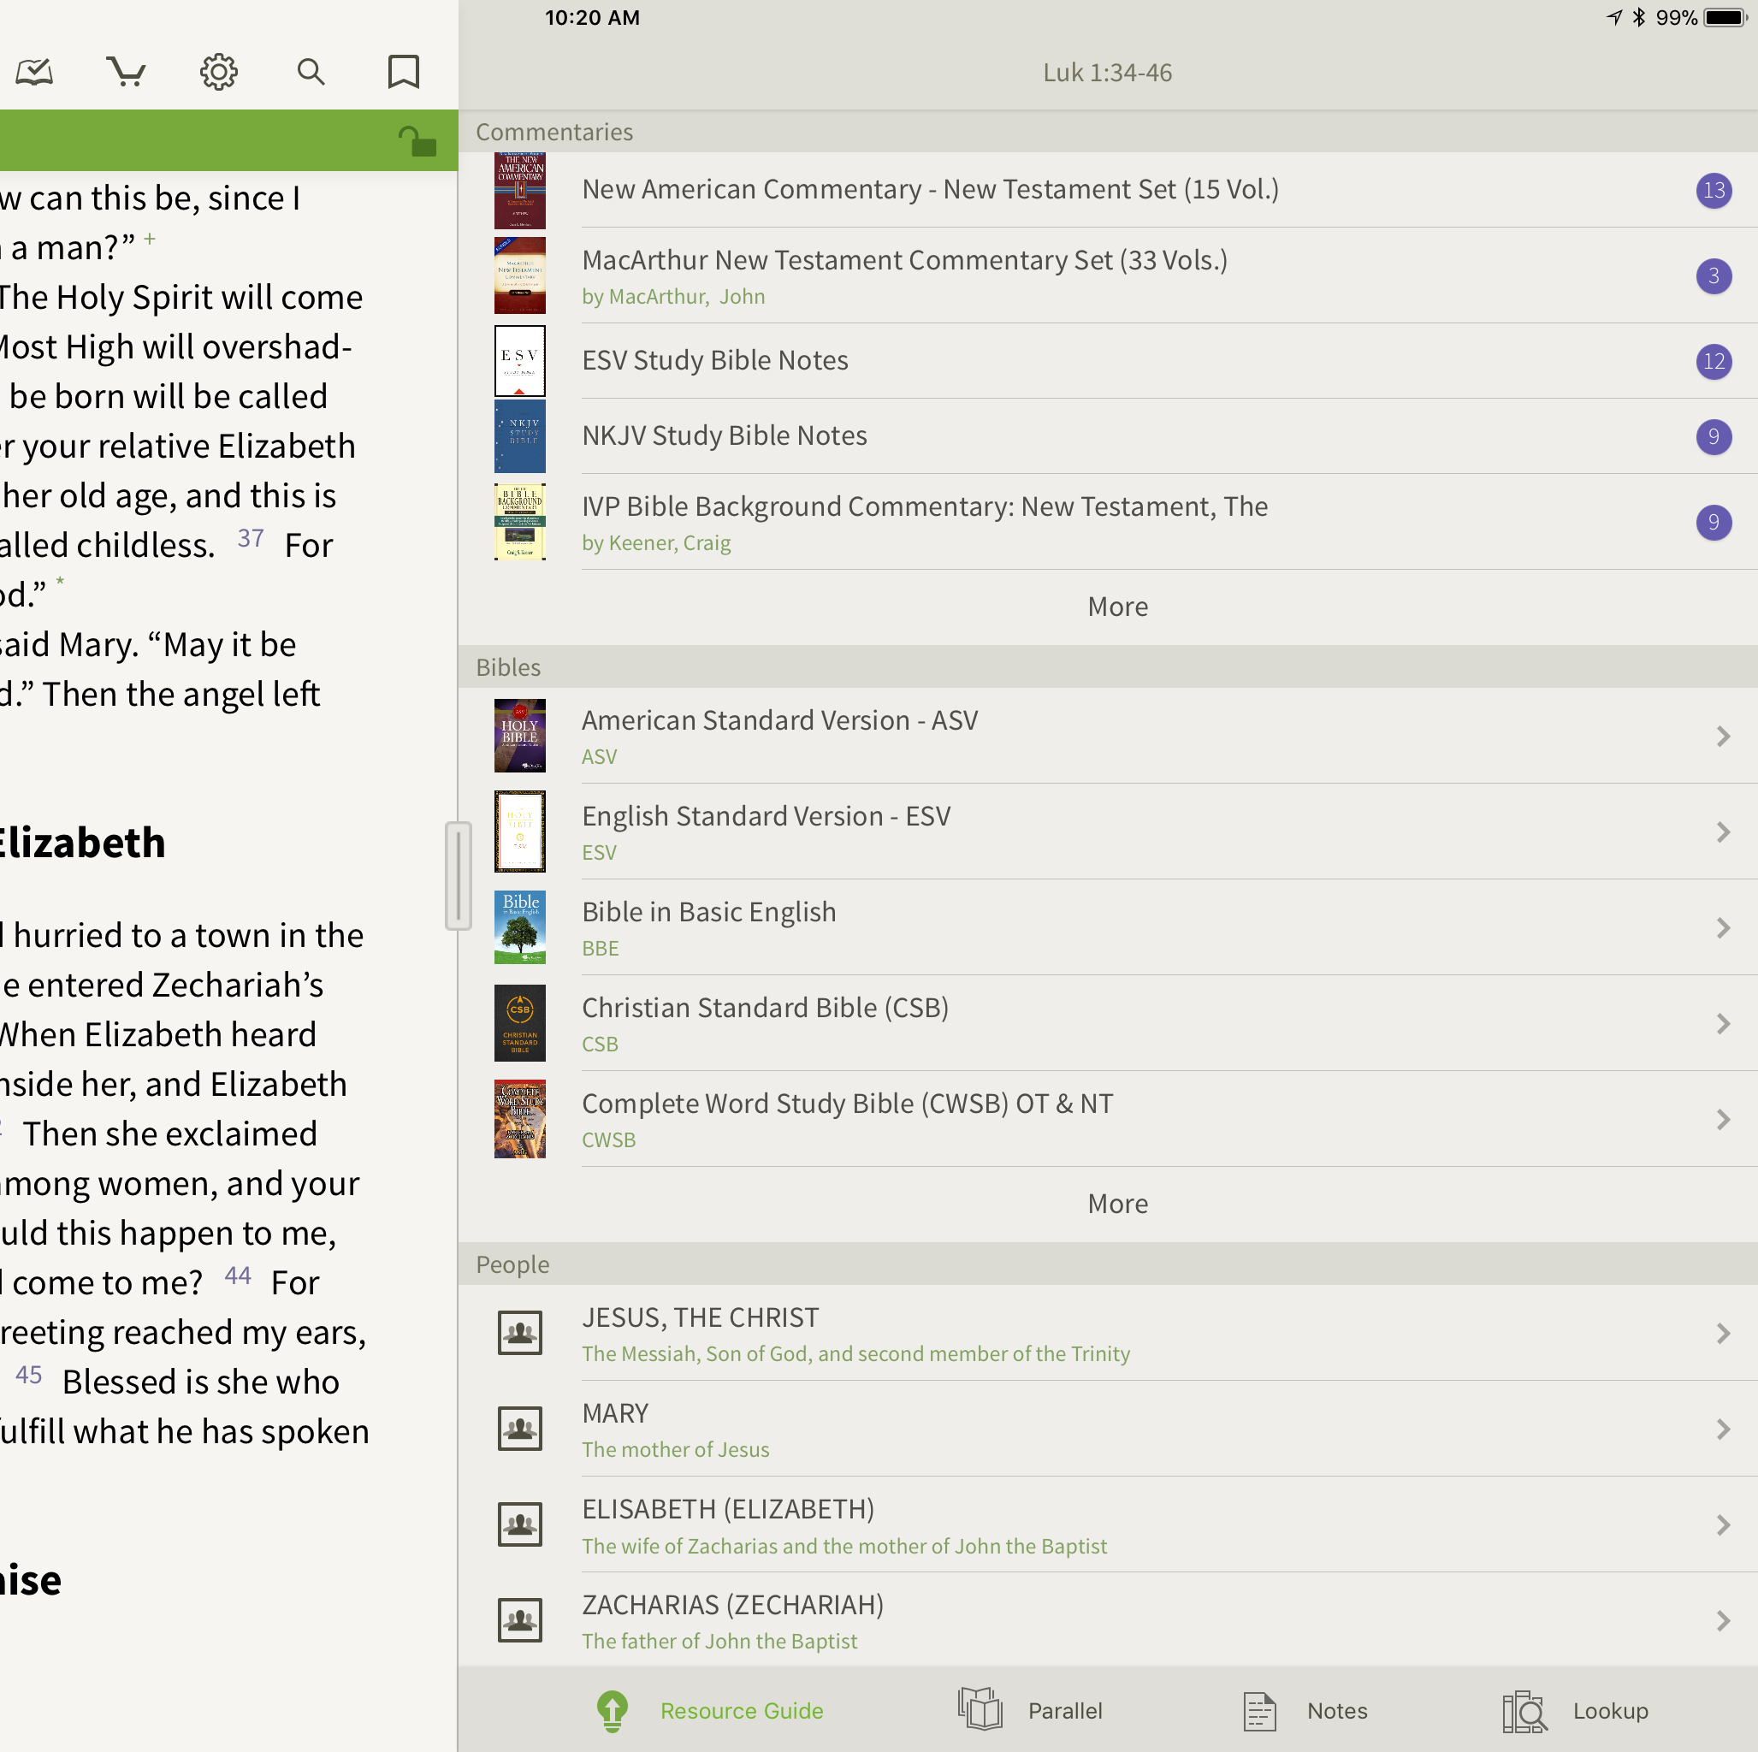Tap battery indicator in status bar
The image size is (1758, 1752).
click(x=1724, y=18)
